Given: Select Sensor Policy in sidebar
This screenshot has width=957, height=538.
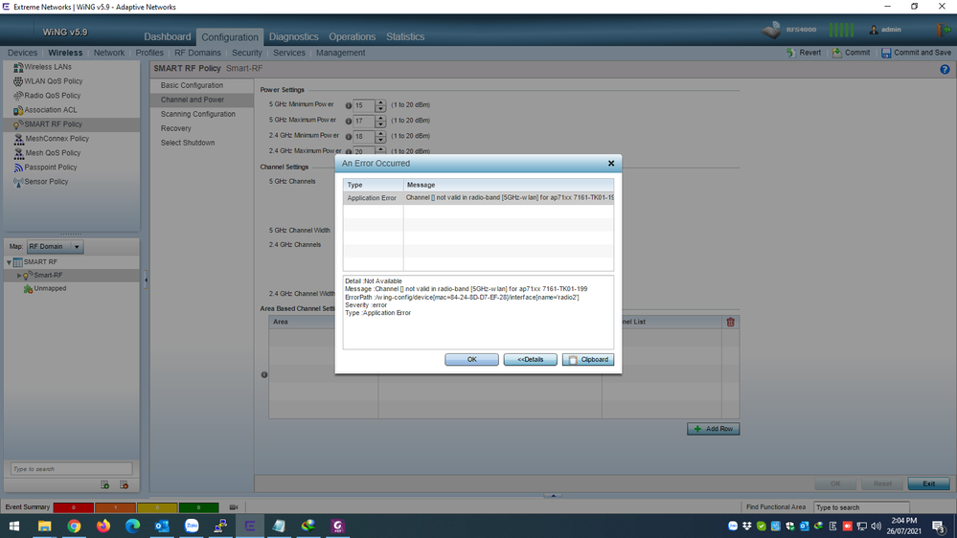Looking at the screenshot, I should click(x=71, y=182).
